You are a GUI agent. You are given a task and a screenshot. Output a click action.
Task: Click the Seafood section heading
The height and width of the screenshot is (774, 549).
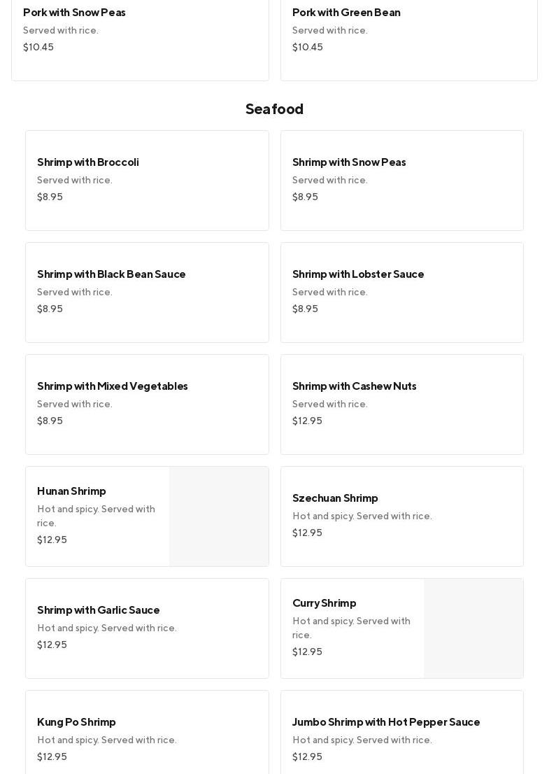(274, 109)
